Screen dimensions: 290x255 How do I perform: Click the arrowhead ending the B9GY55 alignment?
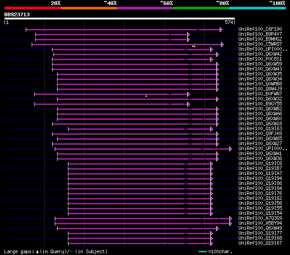188,104
